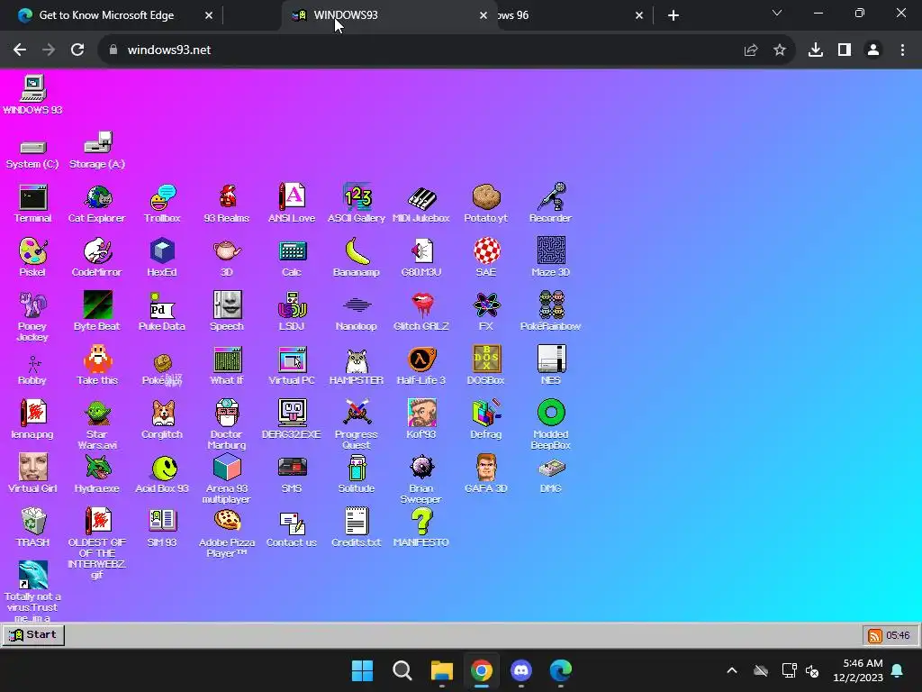
Task: Launch the Calc calculator icon
Action: coord(292,258)
